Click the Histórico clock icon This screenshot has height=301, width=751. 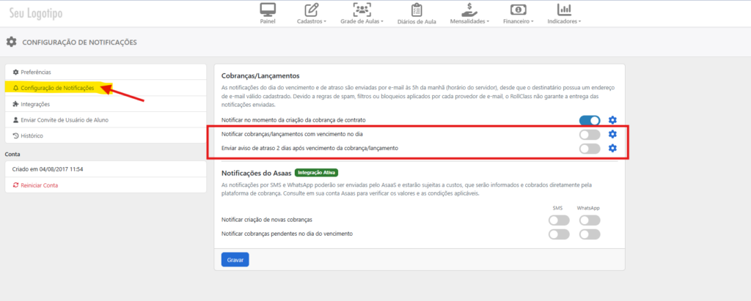pyautogui.click(x=16, y=136)
